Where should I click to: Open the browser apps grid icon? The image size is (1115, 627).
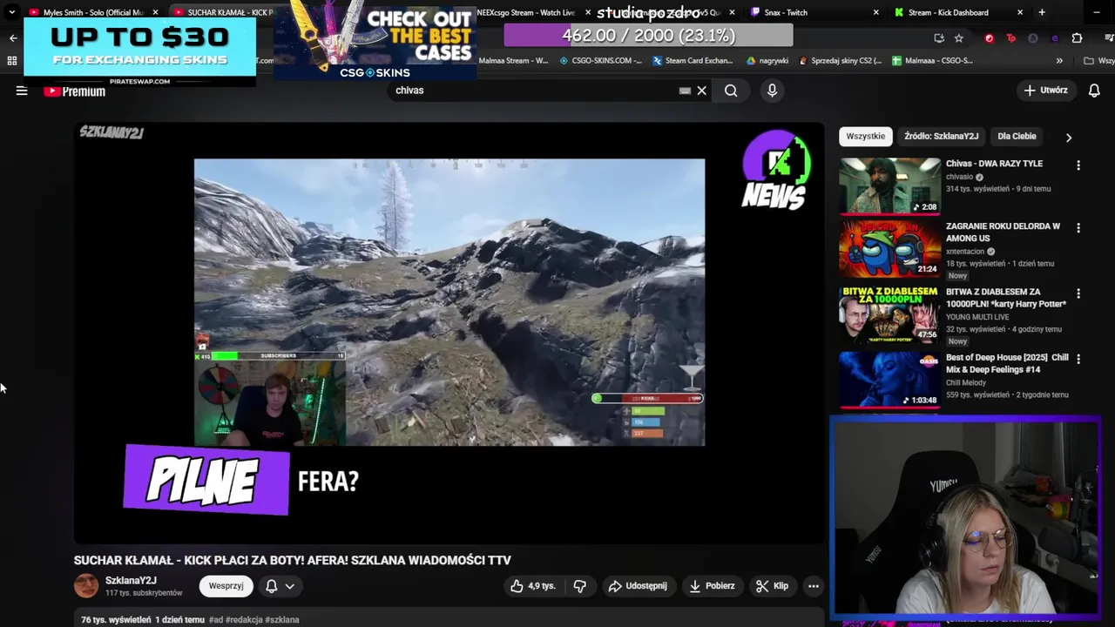pyautogui.click(x=12, y=61)
